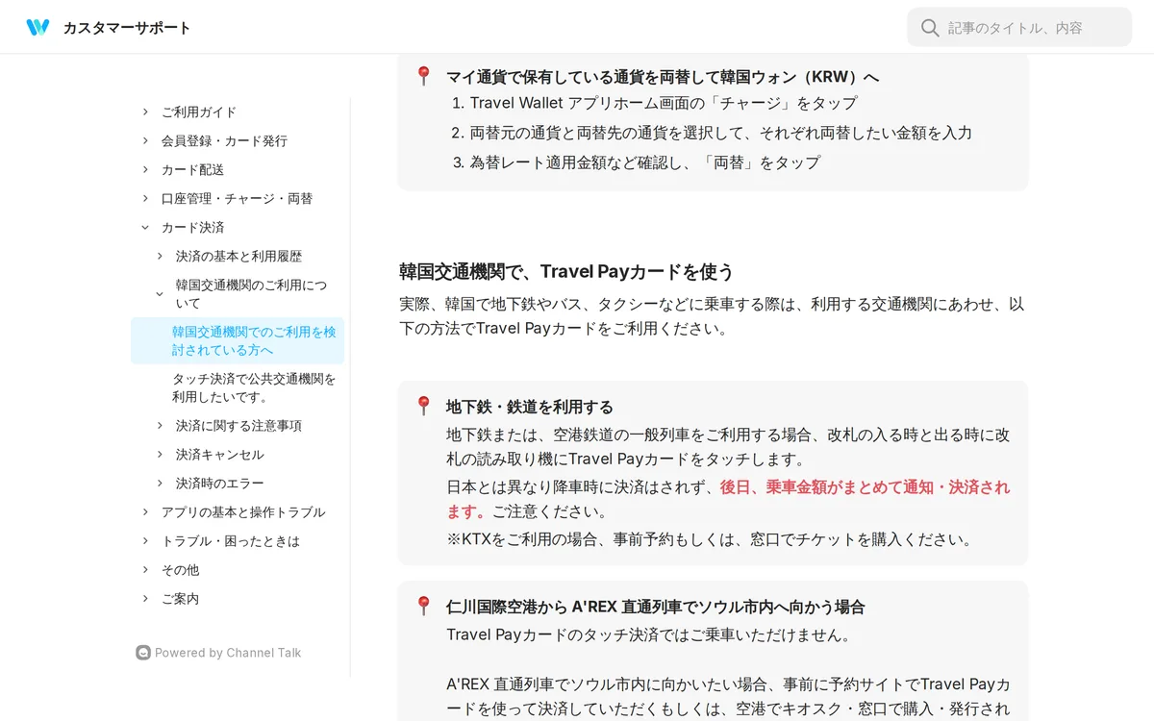
Task: Open アプリの基本と操作トラブル category
Action: pos(243,511)
